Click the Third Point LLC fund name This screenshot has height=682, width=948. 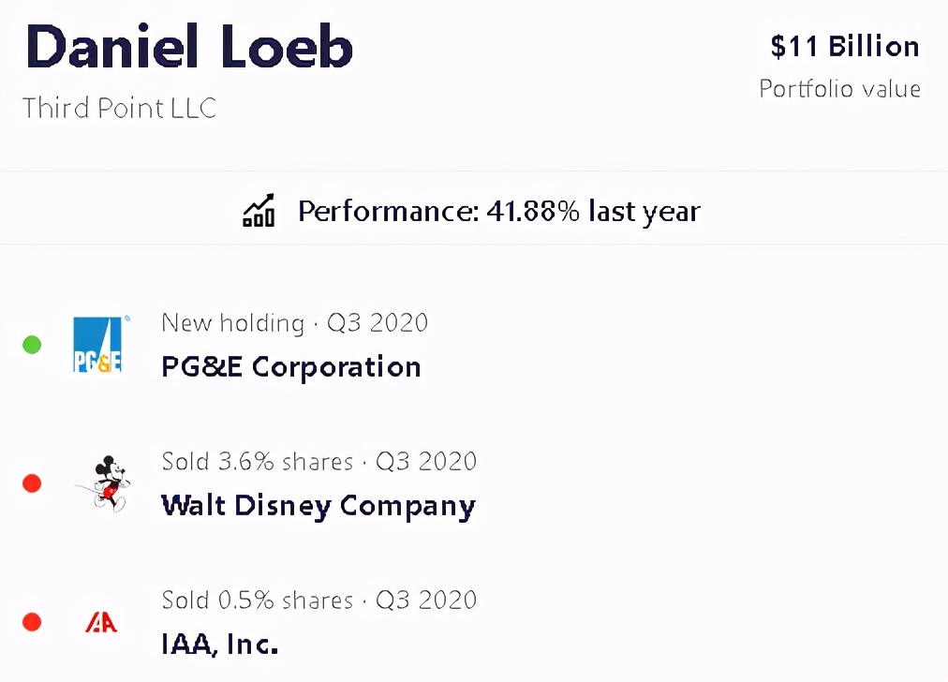click(x=119, y=108)
